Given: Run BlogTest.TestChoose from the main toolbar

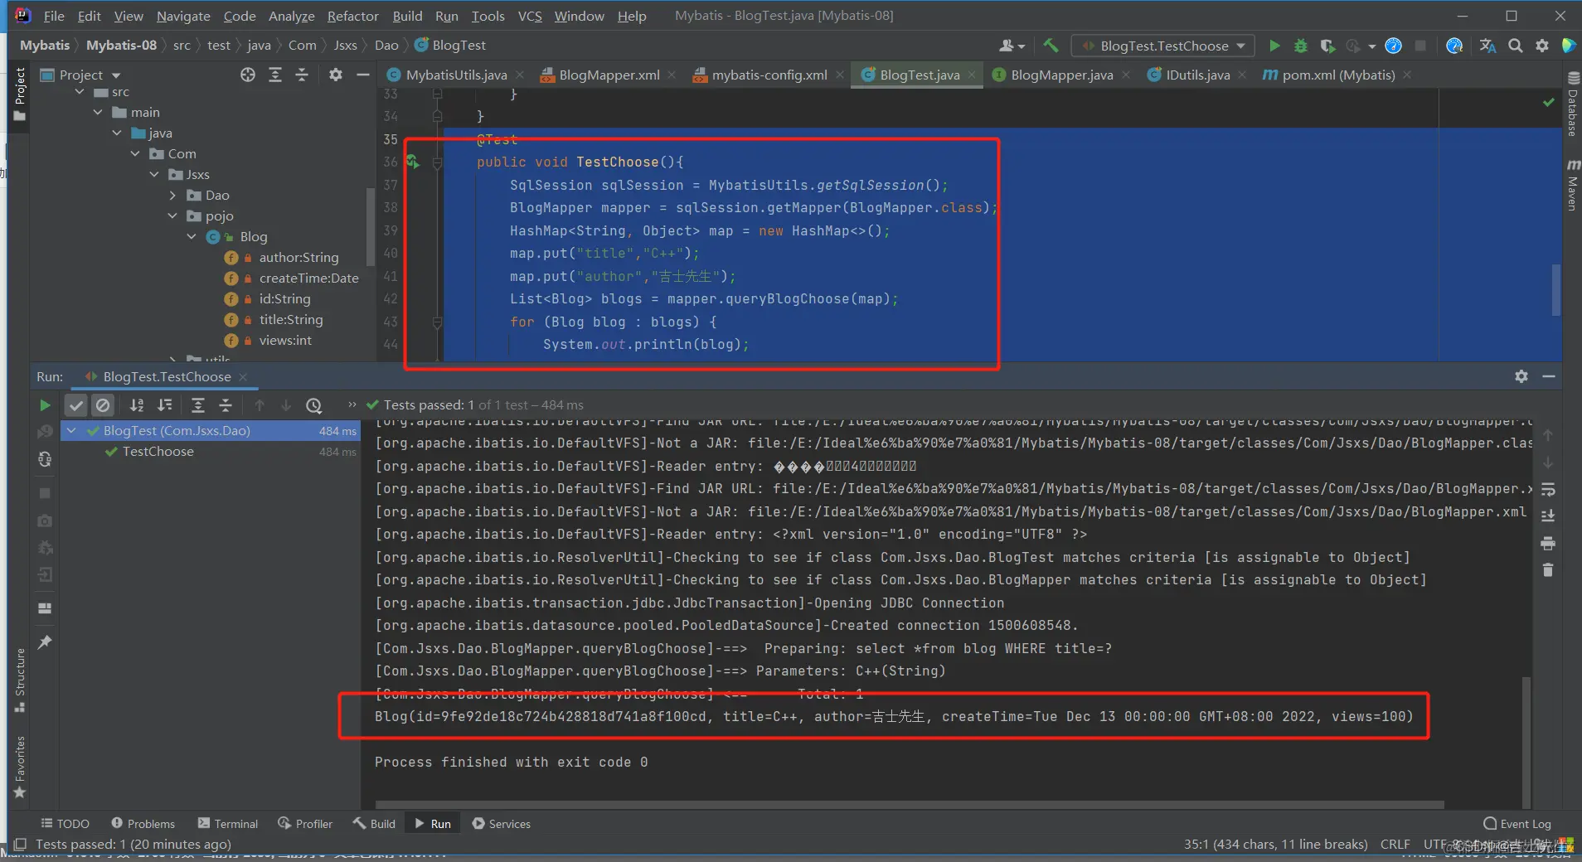Looking at the screenshot, I should pyautogui.click(x=1274, y=46).
